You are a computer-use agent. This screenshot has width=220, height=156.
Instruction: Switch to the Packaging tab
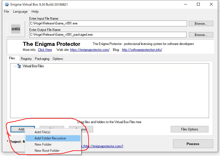point(42,58)
